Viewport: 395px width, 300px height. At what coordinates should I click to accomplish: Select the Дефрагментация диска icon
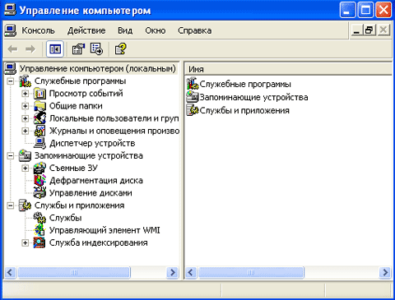click(x=40, y=180)
